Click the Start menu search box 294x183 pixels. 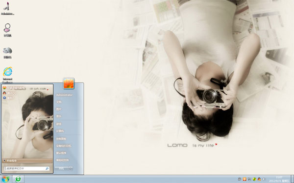coord(27,169)
